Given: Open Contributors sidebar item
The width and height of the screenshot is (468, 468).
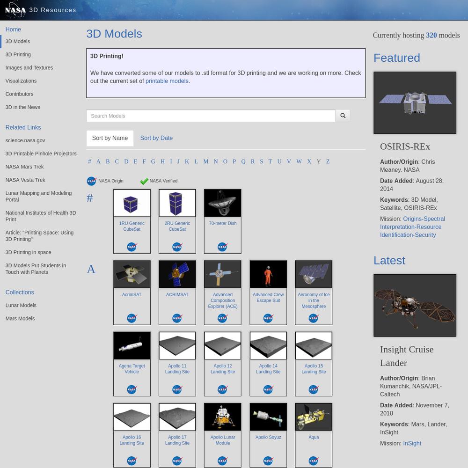Looking at the screenshot, I should click(x=19, y=94).
